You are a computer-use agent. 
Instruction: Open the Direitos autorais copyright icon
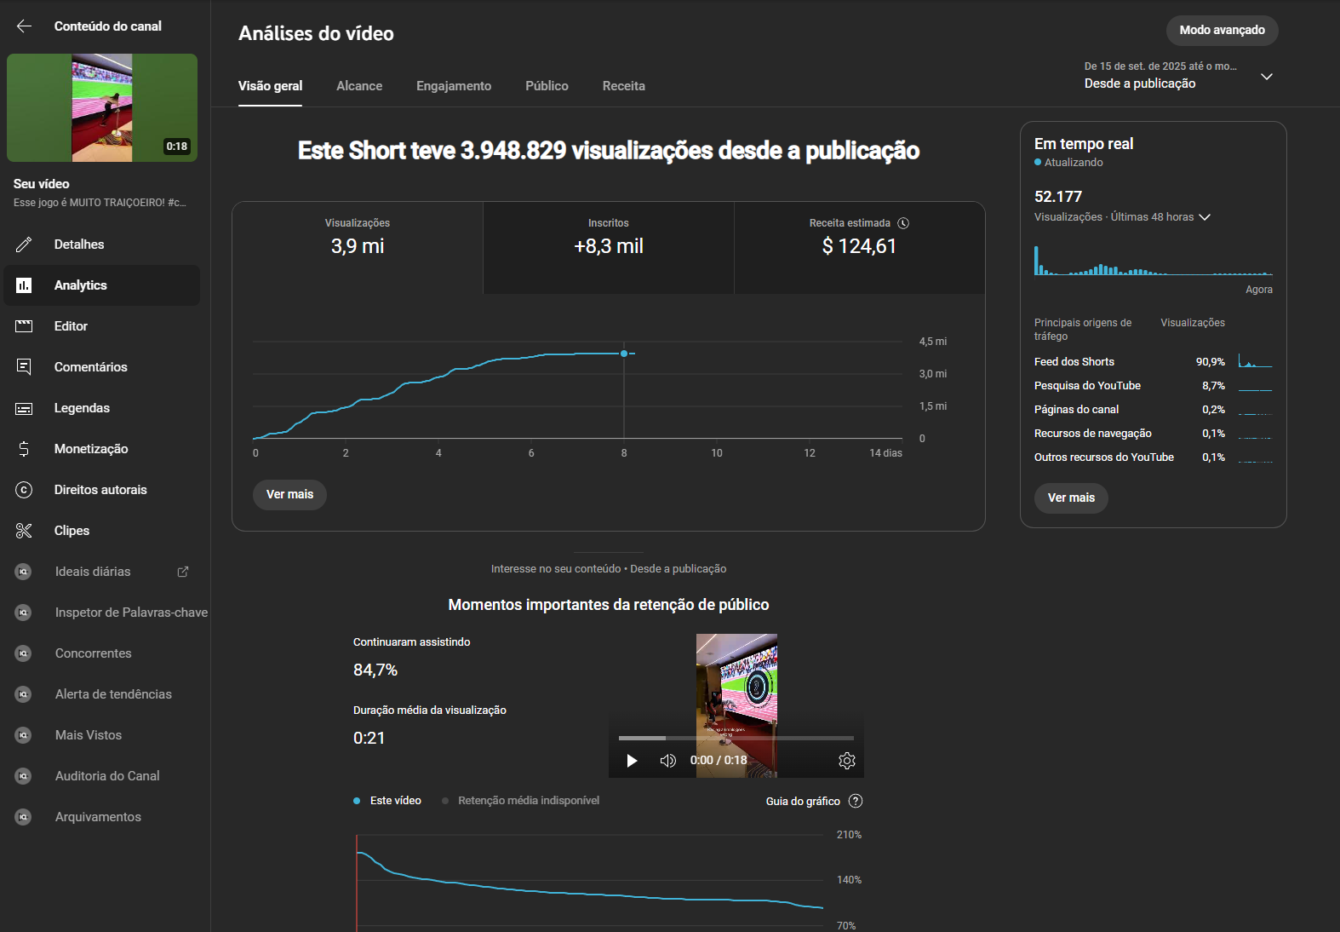[24, 490]
